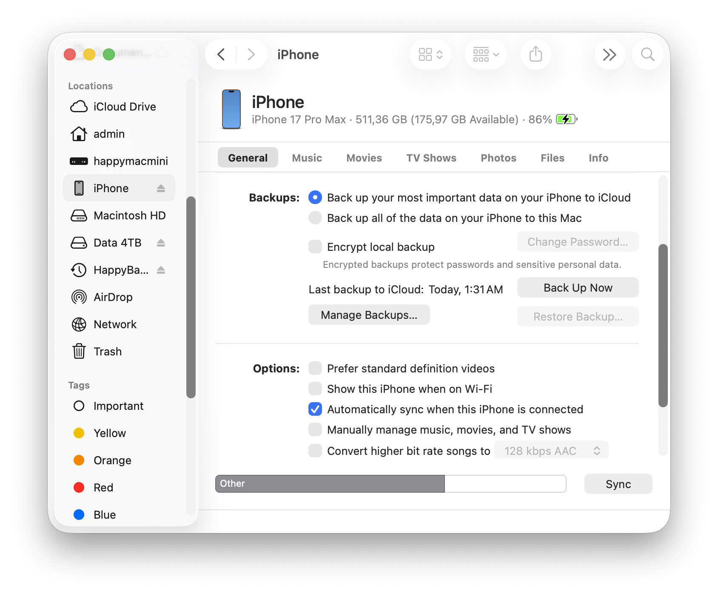Open AirDrop from the sidebar icon
The image size is (718, 596).
(79, 297)
